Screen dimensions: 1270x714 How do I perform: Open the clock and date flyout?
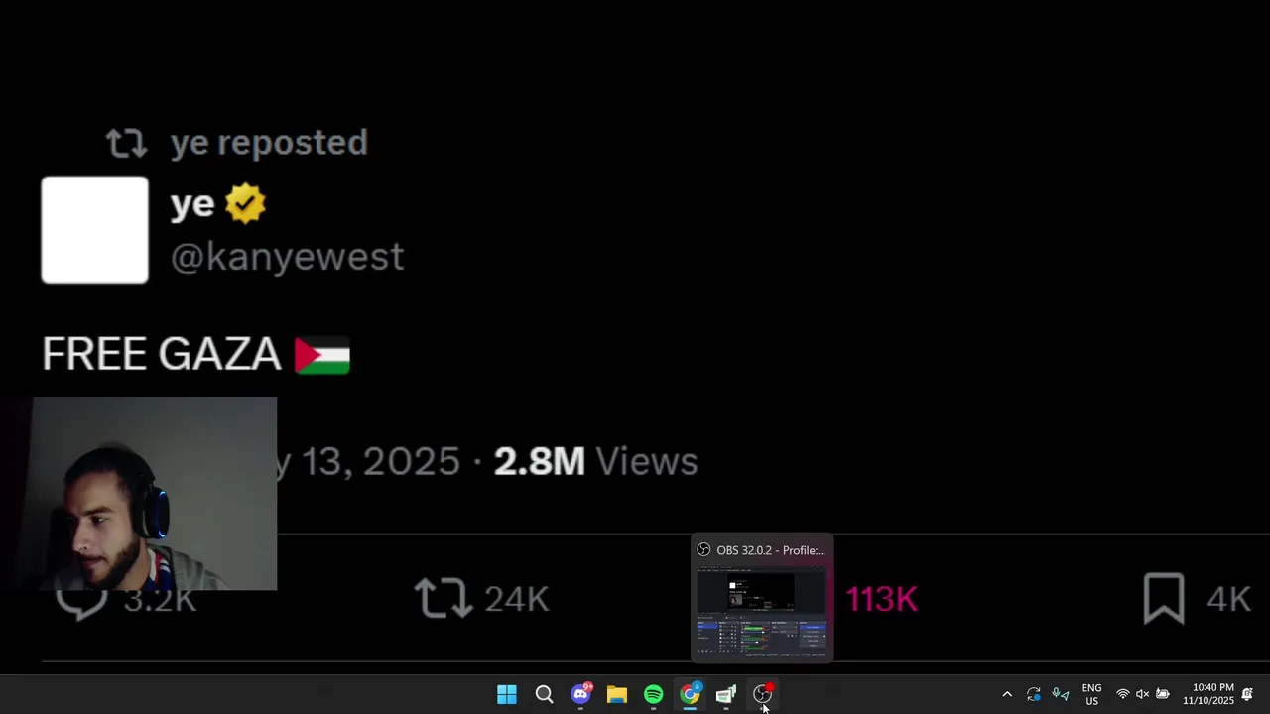tap(1208, 694)
